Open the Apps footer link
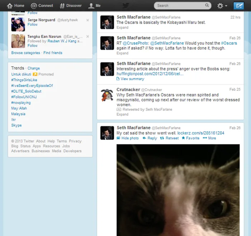Image resolution: width=251 pixels, height=236 pixels. point(37,146)
